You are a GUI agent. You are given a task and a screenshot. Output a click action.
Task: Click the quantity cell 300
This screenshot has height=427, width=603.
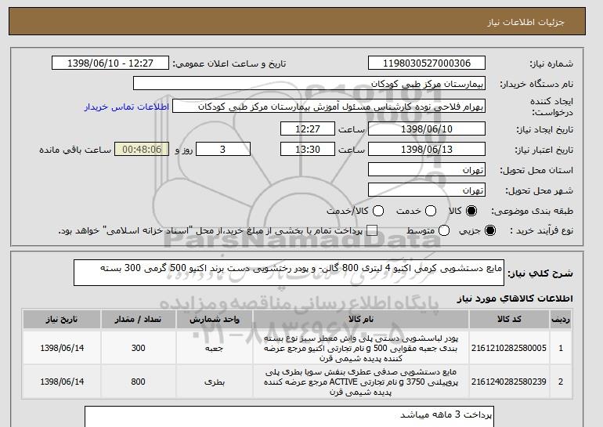point(138,348)
